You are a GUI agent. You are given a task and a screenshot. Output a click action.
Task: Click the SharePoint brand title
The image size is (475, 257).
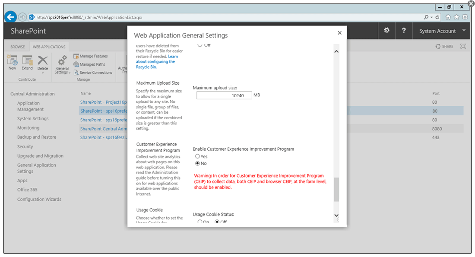[x=28, y=31]
